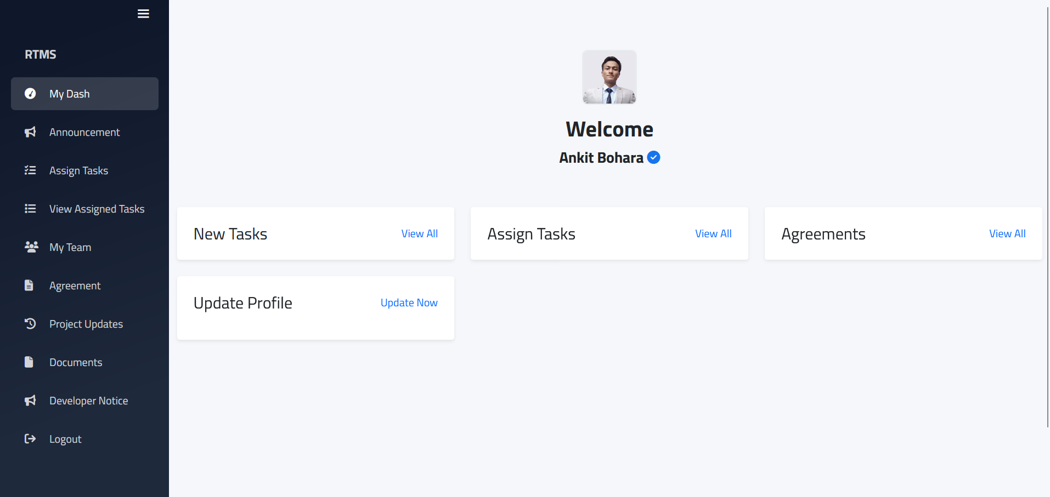This screenshot has width=1050, height=497.
Task: Click the profile photo thumbnail
Action: pos(609,77)
